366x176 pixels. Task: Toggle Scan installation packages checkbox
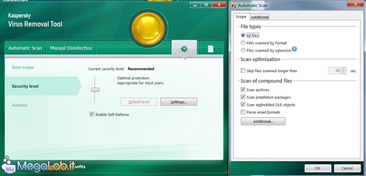click(243, 97)
